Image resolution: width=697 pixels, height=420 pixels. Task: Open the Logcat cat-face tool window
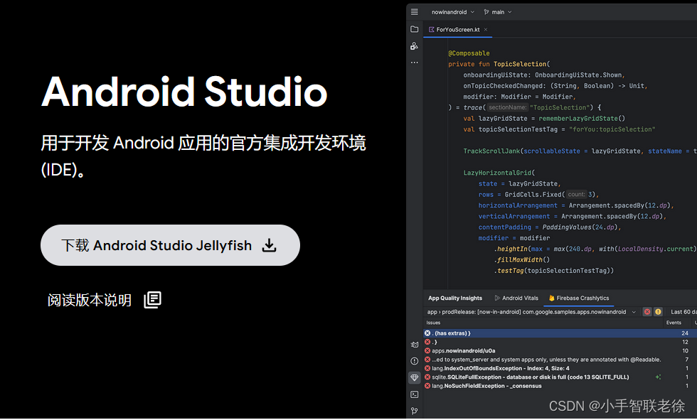414,345
